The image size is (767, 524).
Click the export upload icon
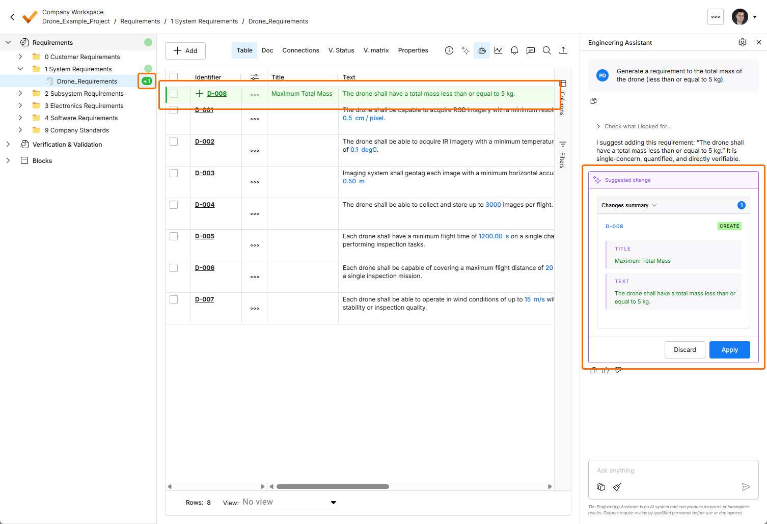(563, 50)
